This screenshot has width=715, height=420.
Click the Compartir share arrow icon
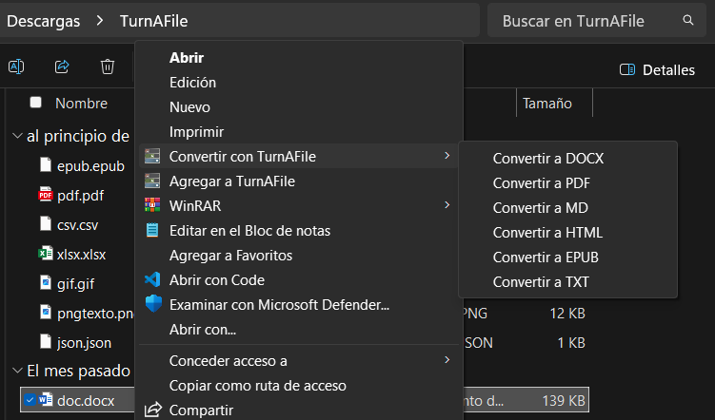153,410
